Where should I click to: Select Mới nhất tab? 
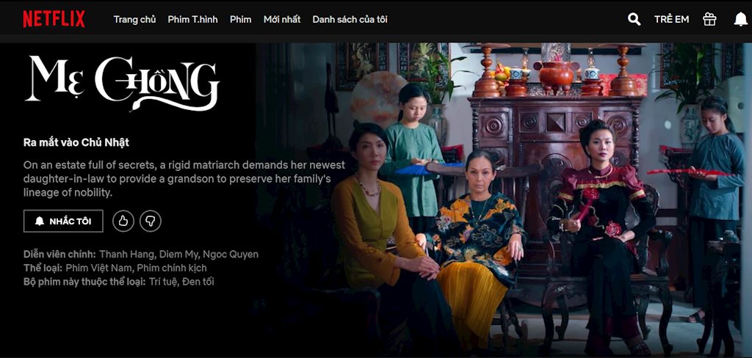(282, 19)
